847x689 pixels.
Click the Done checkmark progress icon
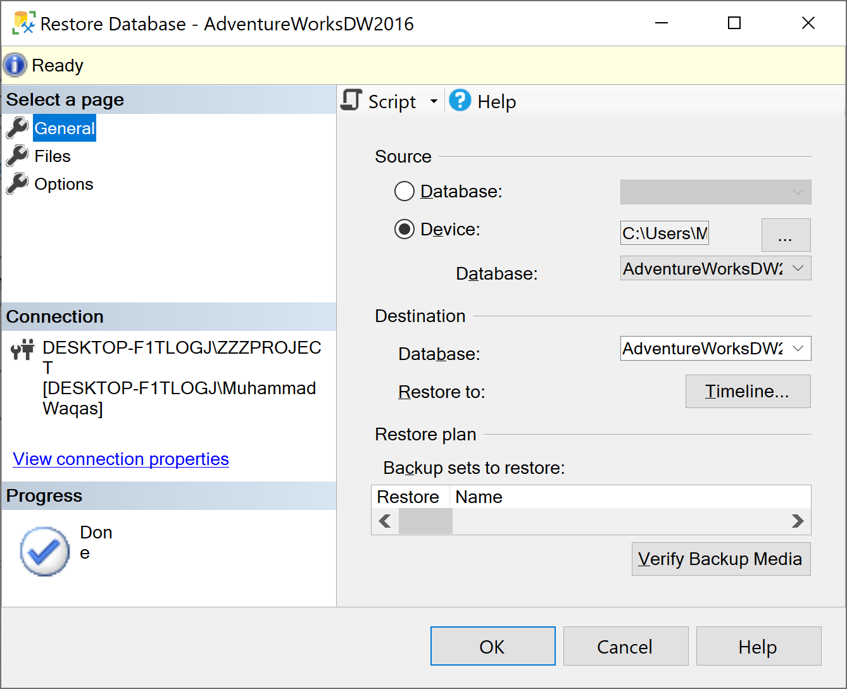point(45,552)
